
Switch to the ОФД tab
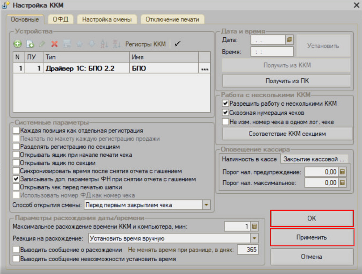[60, 19]
